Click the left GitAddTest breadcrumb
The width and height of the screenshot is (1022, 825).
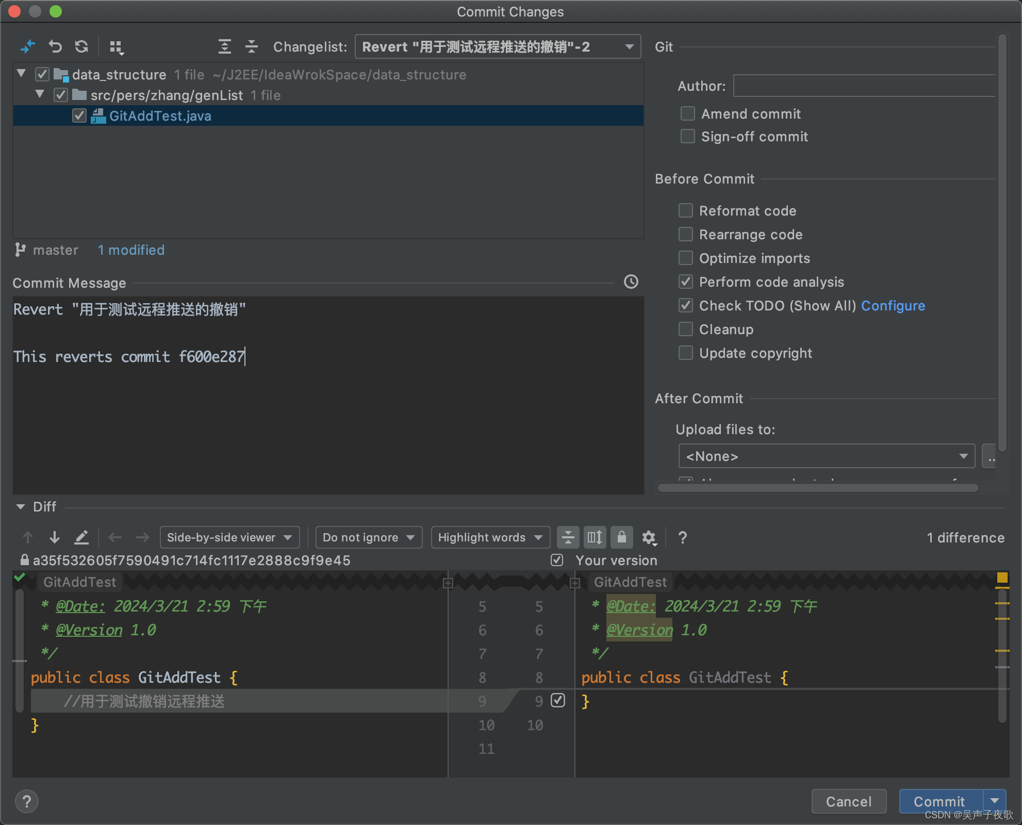[x=80, y=582]
